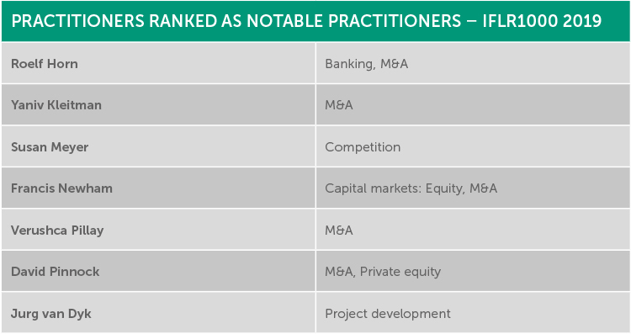The height and width of the screenshot is (334, 631).
Task: Select the Jurg van Dyk name cell
Action: tap(158, 313)
